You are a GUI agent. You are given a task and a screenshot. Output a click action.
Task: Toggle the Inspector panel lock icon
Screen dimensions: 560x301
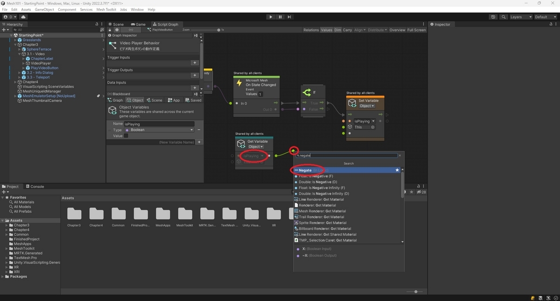551,24
